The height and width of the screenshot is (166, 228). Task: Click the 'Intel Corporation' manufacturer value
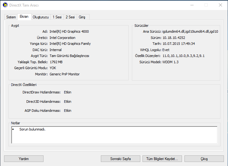(62, 38)
